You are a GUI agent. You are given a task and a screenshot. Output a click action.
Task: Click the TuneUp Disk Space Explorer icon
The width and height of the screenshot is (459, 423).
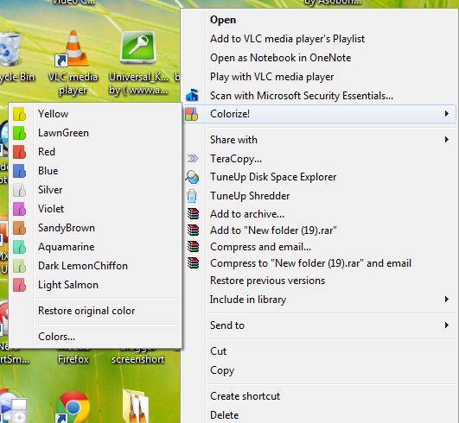pyautogui.click(x=192, y=177)
